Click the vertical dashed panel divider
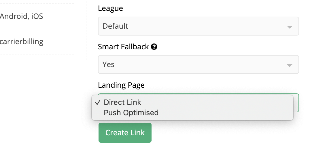This screenshot has height=149, width=310. pyautogui.click(x=86, y=30)
